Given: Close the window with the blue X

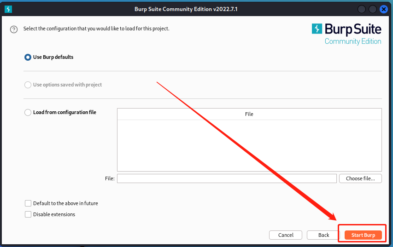Looking at the screenshot, I should pos(383,9).
